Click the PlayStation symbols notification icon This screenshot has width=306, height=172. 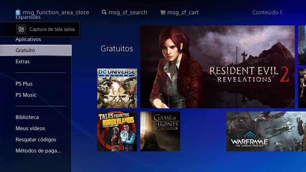[21, 29]
